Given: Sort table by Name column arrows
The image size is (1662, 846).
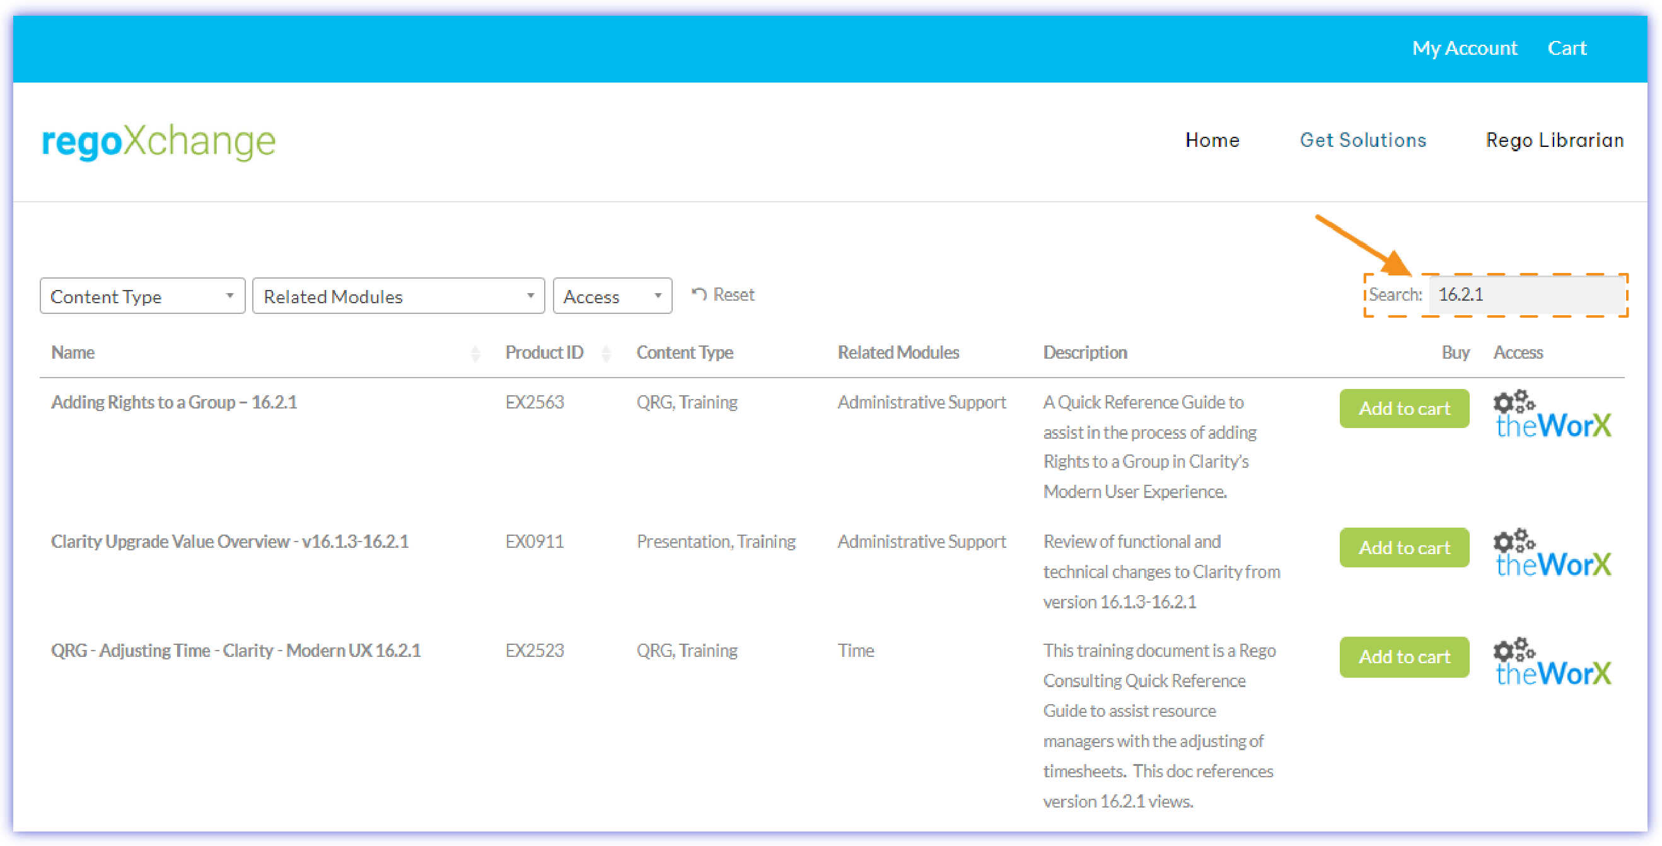Looking at the screenshot, I should (x=475, y=353).
